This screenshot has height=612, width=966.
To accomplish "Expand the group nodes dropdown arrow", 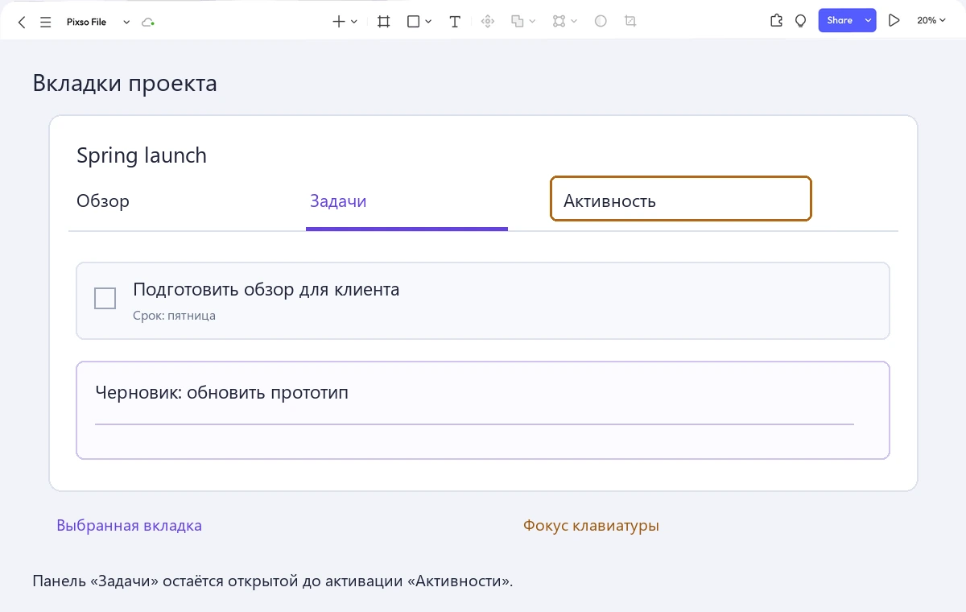I will point(574,22).
